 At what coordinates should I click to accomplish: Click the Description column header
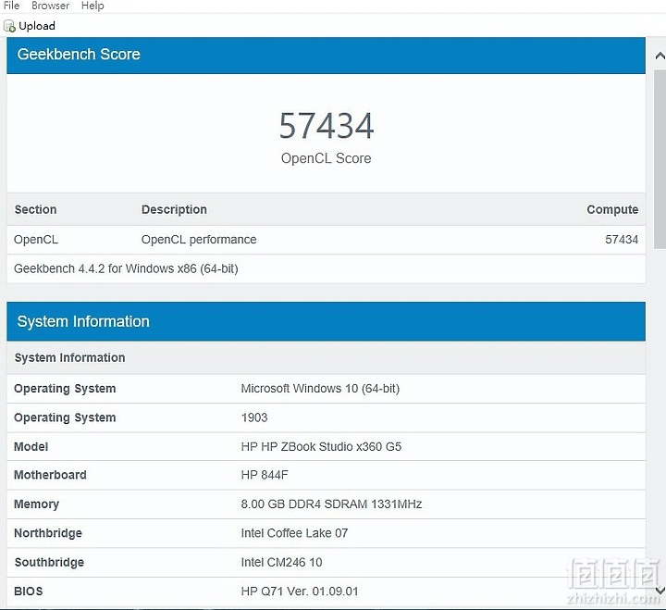[174, 209]
